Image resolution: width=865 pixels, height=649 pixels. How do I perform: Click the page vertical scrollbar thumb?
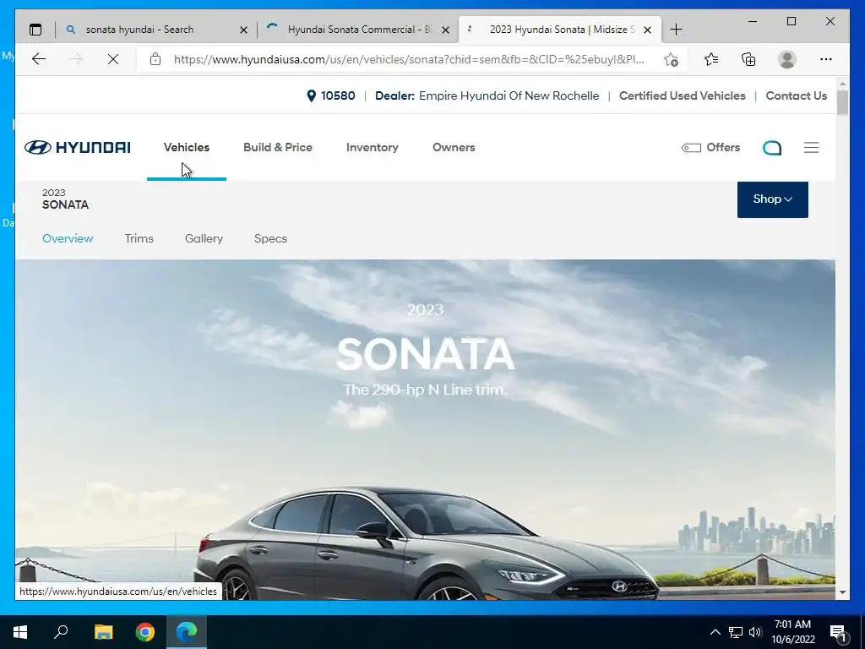842,102
